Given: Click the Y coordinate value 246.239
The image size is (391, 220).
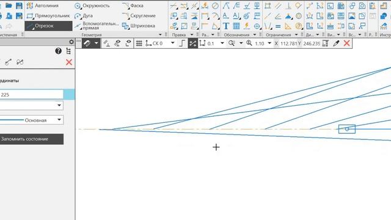Looking at the screenshot, I should (312, 43).
